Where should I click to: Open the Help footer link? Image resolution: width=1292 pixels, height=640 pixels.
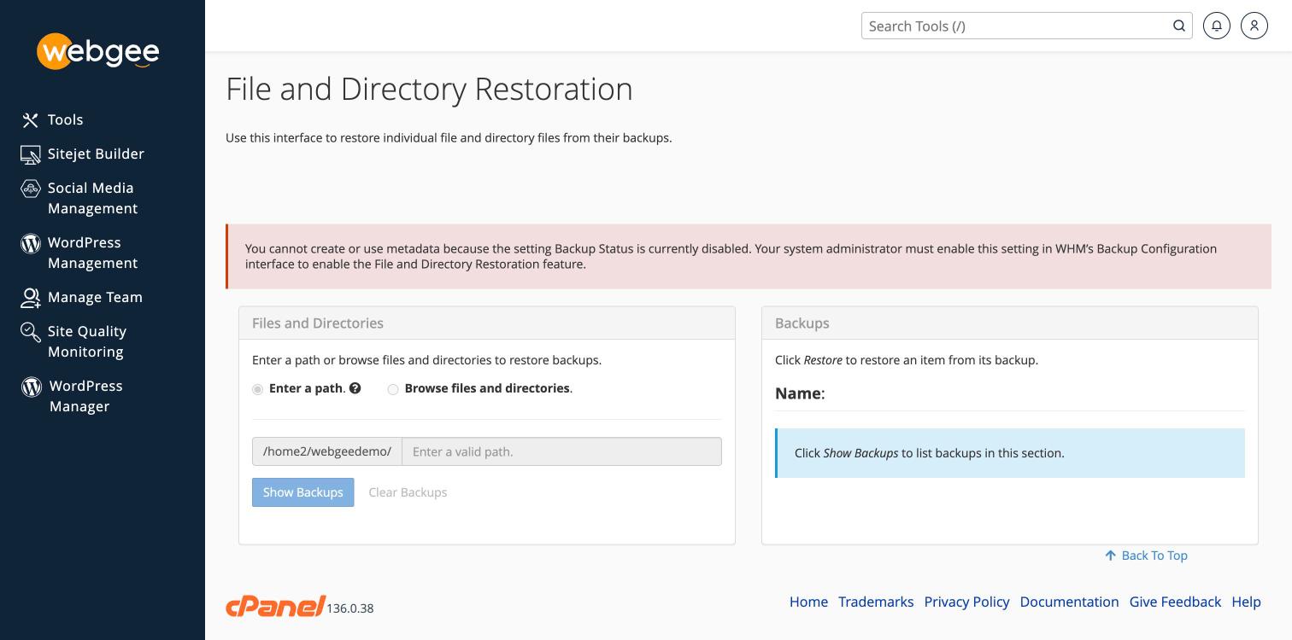pyautogui.click(x=1247, y=602)
